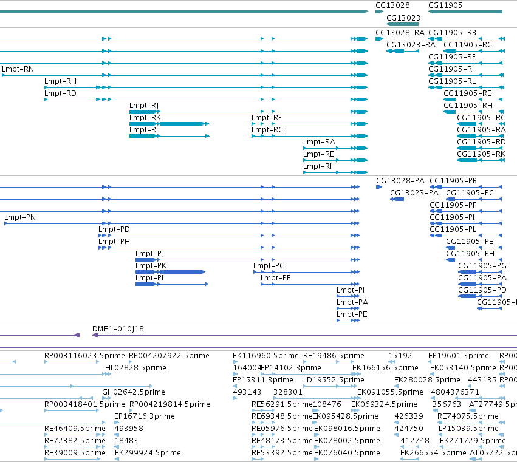Click EST label EK299924.5prime
The height and width of the screenshot is (462, 517).
click(x=148, y=453)
